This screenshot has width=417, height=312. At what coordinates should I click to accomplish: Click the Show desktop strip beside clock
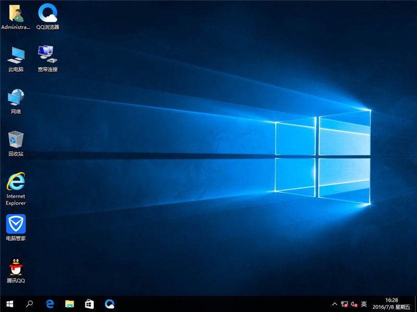(x=415, y=304)
